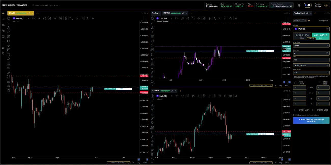Toggle Auto scale on 15m chart
This screenshot has height=165, width=331.
click(x=145, y=163)
